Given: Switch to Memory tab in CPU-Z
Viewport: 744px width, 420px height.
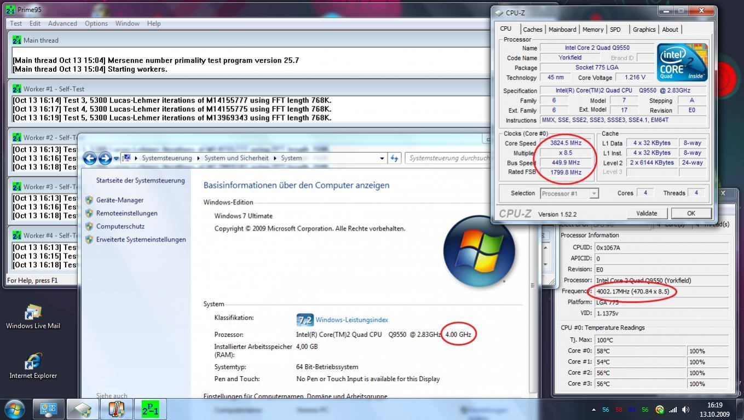Looking at the screenshot, I should [593, 30].
